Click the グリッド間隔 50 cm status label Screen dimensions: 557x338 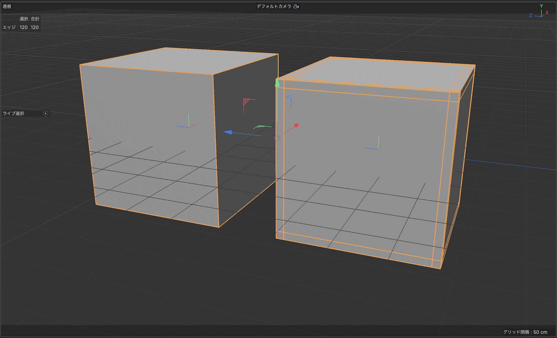(525, 332)
